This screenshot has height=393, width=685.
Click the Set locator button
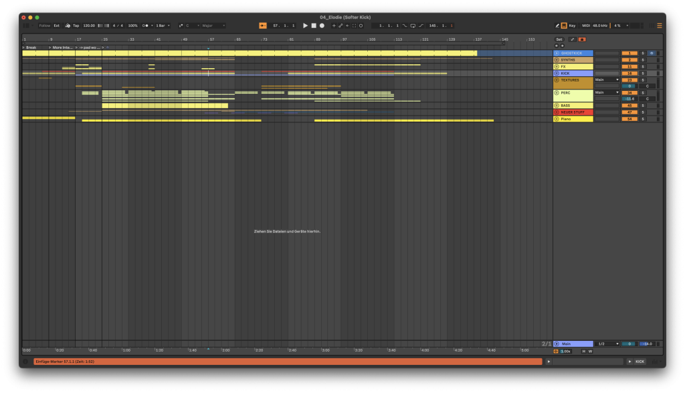559,39
